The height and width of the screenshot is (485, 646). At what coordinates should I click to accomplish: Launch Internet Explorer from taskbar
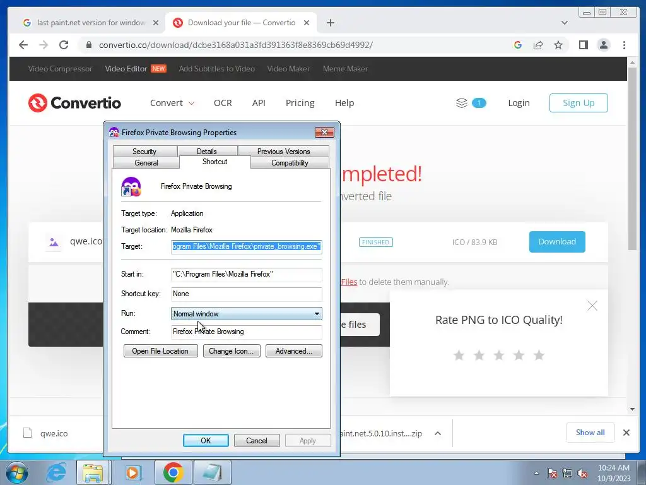click(x=56, y=472)
